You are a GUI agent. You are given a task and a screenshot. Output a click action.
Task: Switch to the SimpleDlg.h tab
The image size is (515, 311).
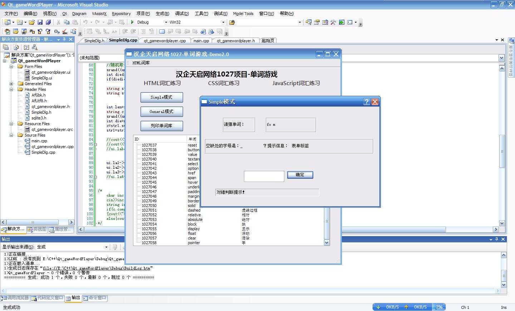pos(94,41)
